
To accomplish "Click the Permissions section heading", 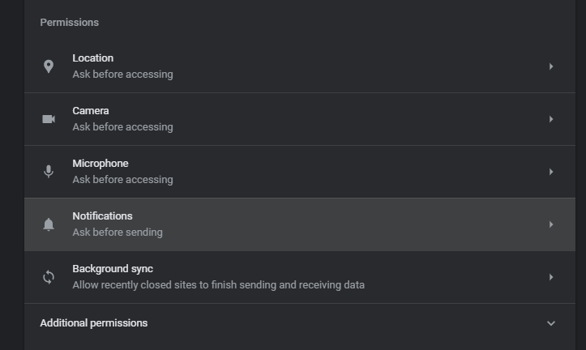I will [69, 23].
